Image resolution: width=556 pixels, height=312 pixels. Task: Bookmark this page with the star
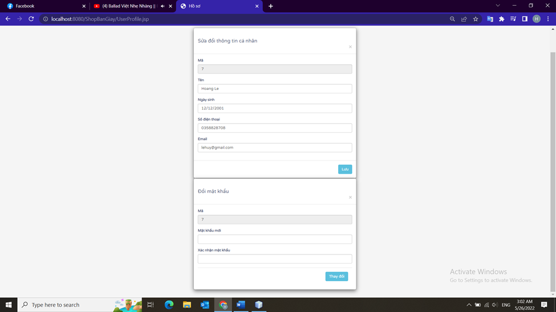[x=476, y=19]
